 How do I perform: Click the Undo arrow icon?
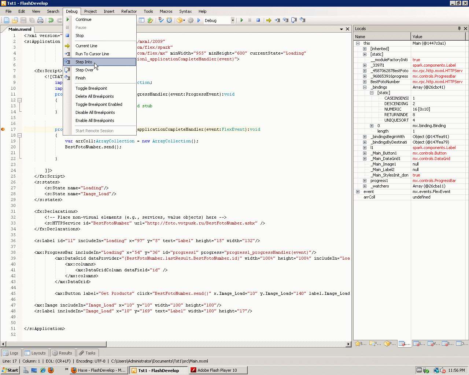tap(51, 21)
